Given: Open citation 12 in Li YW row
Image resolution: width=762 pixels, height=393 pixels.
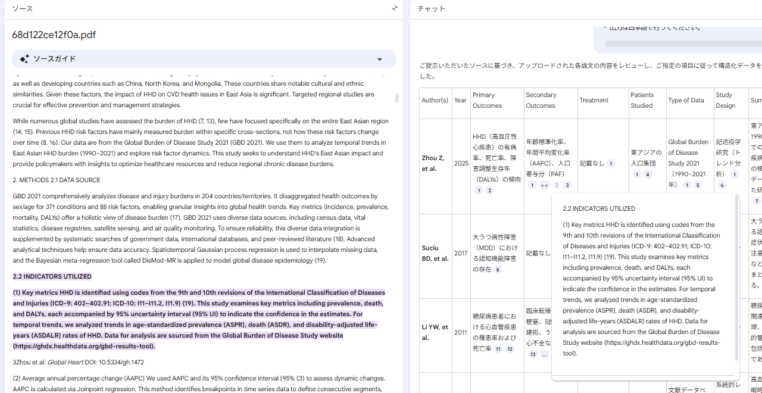Looking at the screenshot, I should click(510, 349).
